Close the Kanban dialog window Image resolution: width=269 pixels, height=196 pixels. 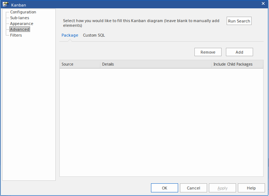(263, 3)
